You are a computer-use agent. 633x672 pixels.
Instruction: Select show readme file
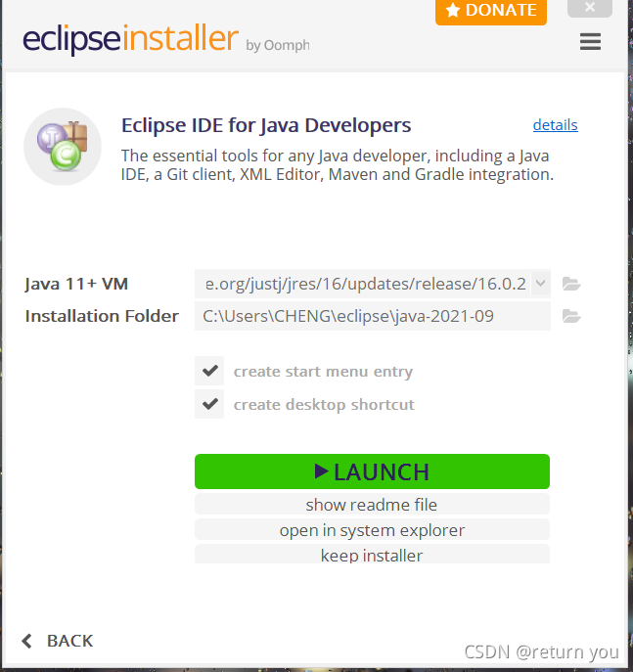(x=372, y=505)
